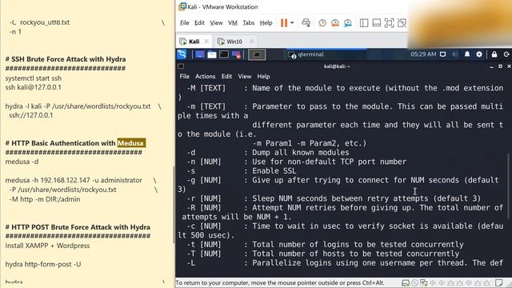Select the active window button in Kali panel
Image resolution: width=512 pixels, height=288 pixels.
click(257, 54)
